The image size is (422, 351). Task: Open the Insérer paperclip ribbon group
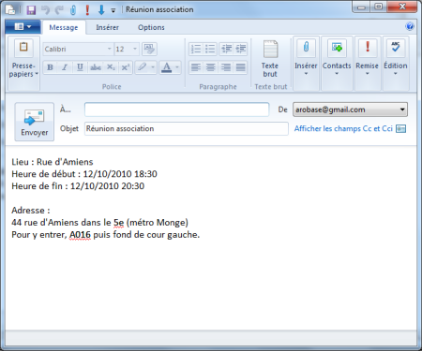click(306, 63)
